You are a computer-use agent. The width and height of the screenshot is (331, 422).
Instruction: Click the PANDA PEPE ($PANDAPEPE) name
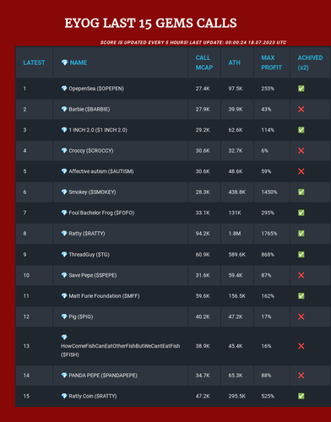(103, 376)
